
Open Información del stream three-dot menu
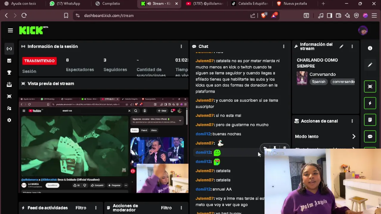tap(352, 46)
